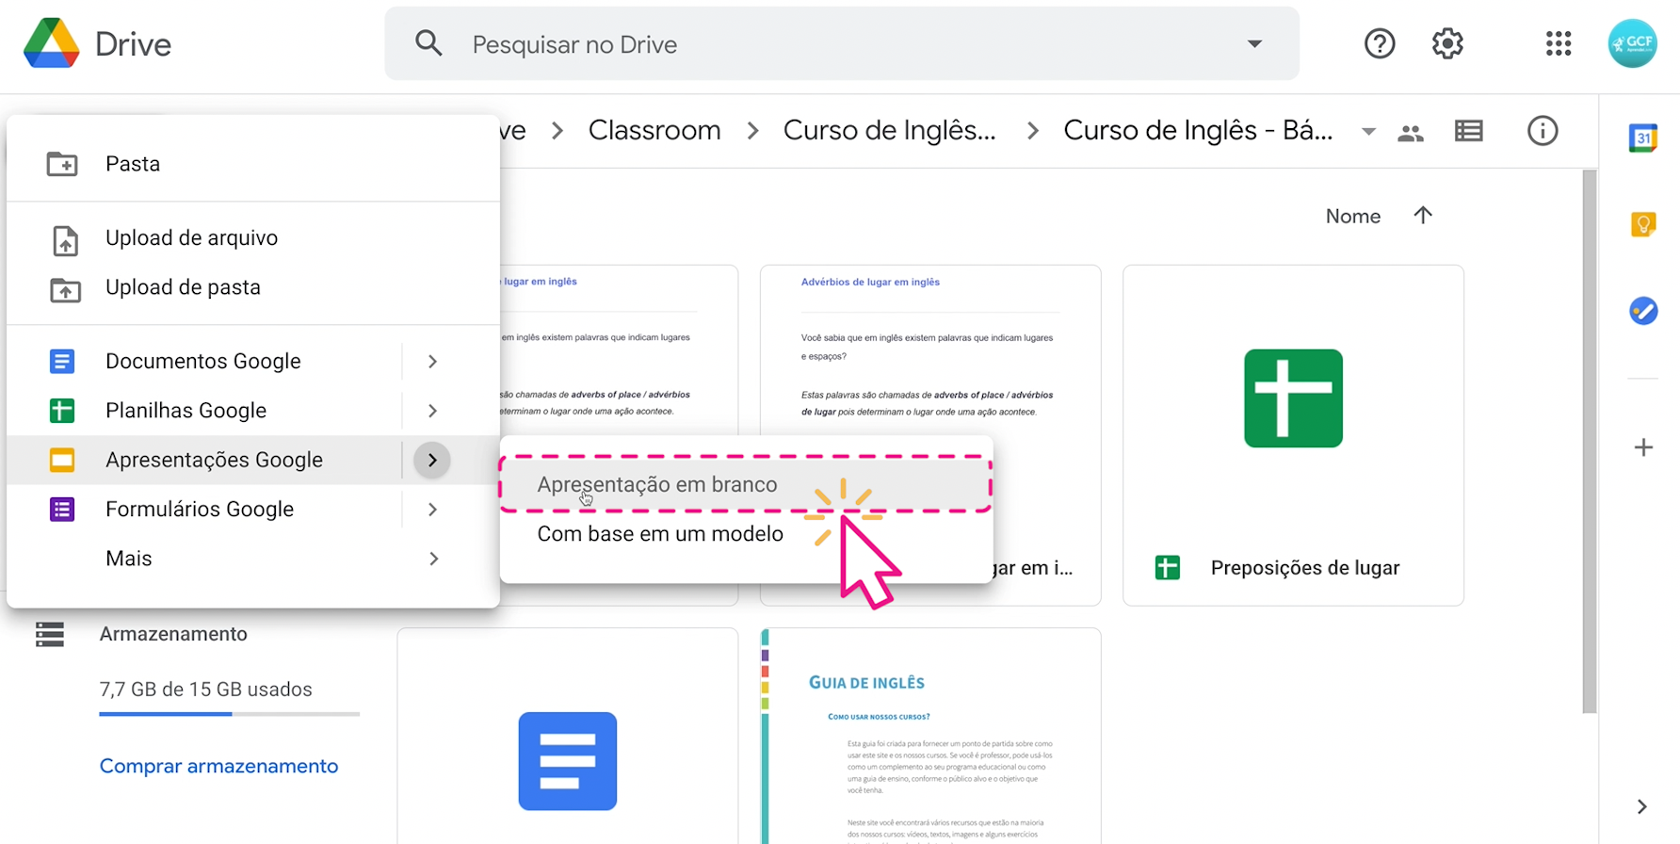Expand Planilhas Google submenu arrow
The image size is (1680, 844).
[432, 411]
